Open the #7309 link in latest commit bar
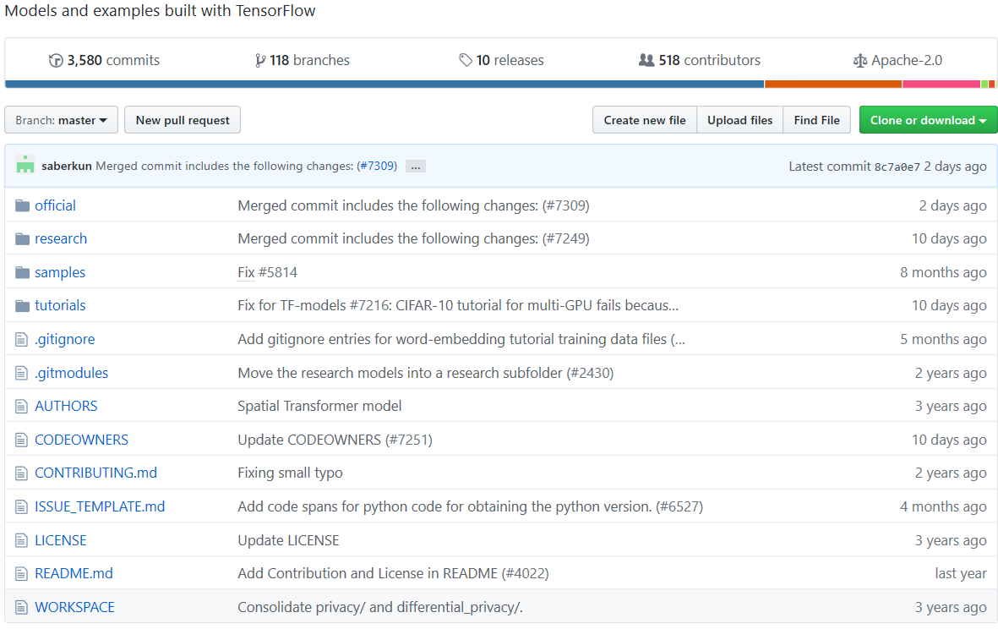 tap(377, 167)
